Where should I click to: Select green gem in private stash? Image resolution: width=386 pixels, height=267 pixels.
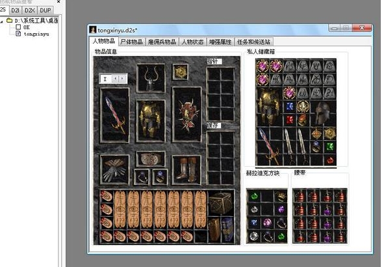click(x=329, y=147)
